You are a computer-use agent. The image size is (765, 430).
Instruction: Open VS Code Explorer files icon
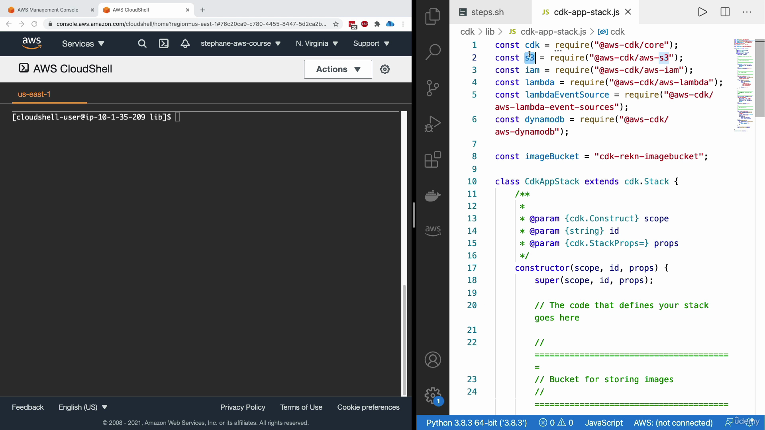[x=433, y=16]
